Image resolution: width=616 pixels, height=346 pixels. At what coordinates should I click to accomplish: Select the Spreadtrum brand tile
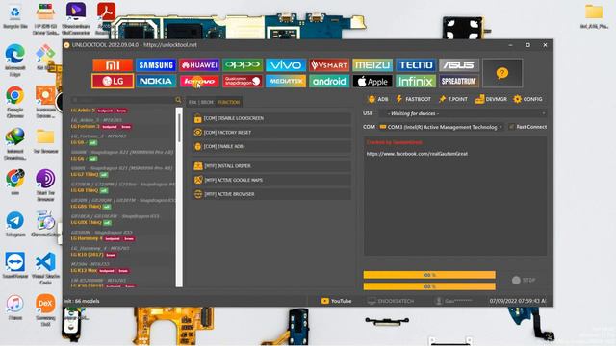(459, 81)
